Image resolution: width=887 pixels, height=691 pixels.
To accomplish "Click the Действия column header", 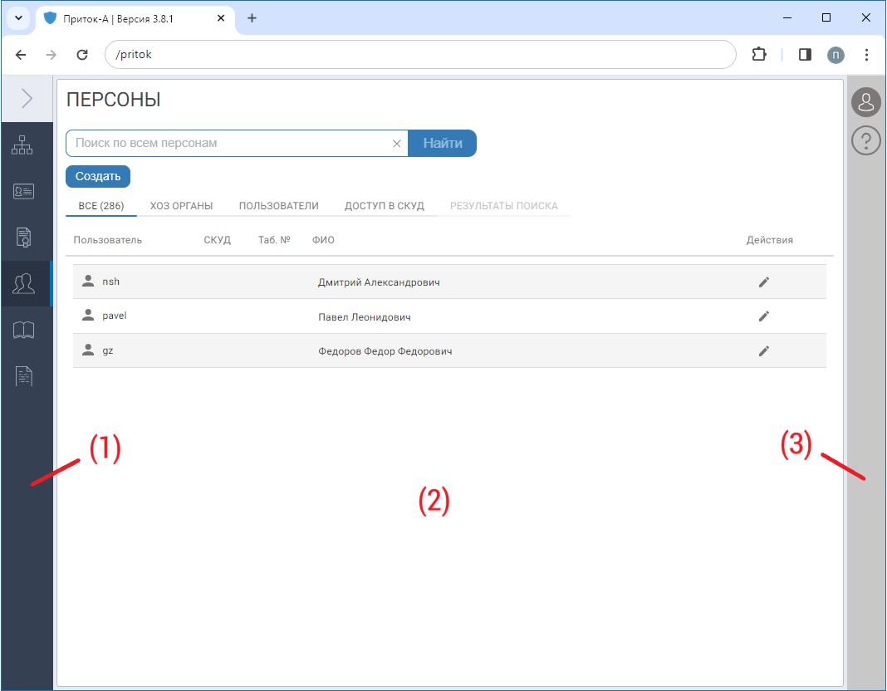I will [769, 240].
